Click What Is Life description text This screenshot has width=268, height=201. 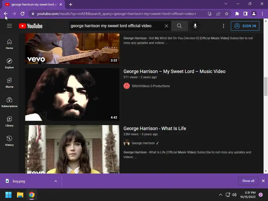[187, 154]
